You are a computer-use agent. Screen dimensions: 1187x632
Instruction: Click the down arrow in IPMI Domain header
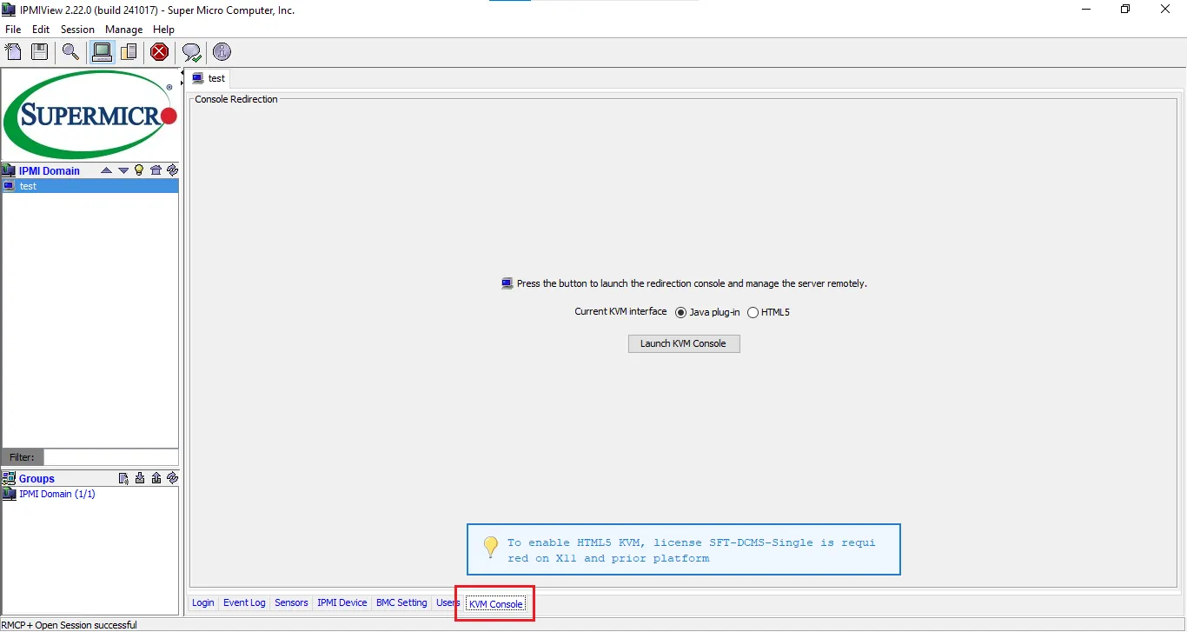[x=123, y=170]
